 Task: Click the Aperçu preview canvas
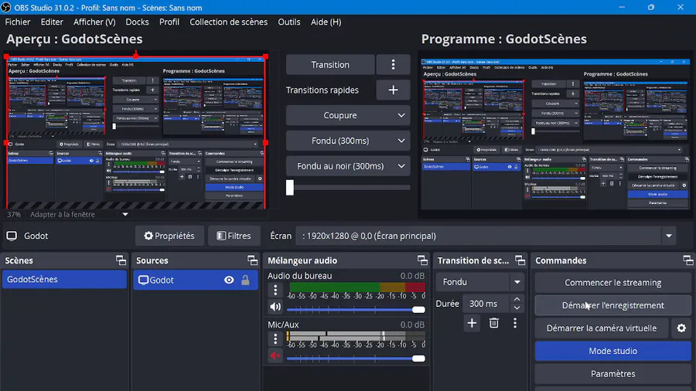click(136, 132)
